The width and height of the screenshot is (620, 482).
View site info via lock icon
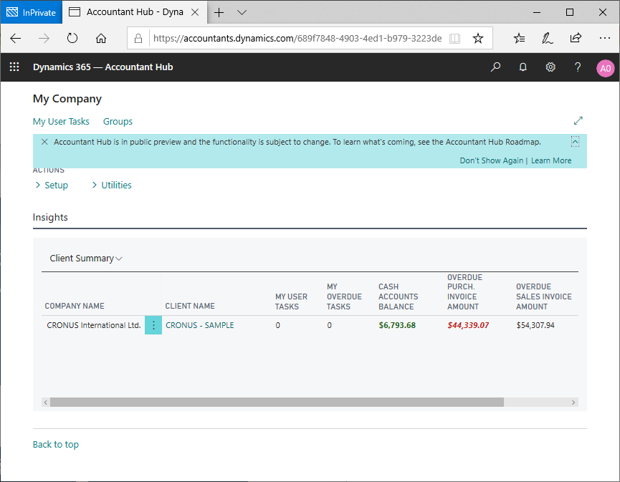pyautogui.click(x=138, y=39)
